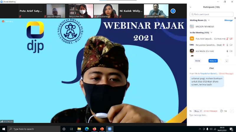The width and height of the screenshot is (236, 132).
Task: Collapse the Waiting Room section
Action: (209, 20)
